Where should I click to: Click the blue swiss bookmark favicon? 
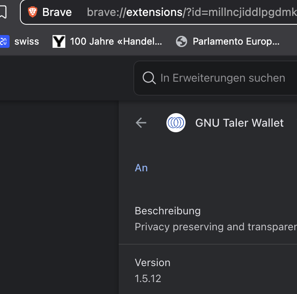4,41
